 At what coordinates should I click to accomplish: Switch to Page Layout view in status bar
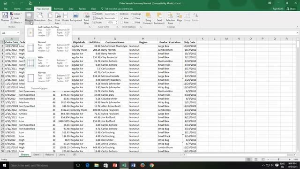pyautogui.click(x=256, y=160)
